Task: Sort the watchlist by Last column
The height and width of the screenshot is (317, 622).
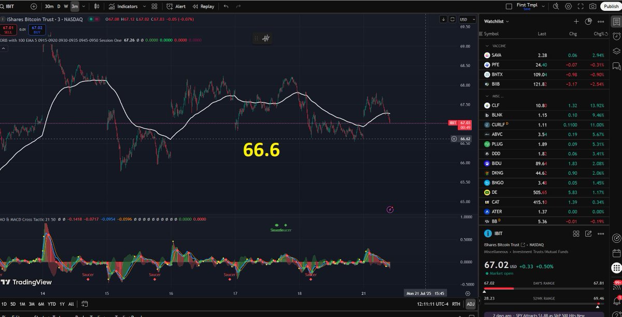Action: tap(542, 34)
